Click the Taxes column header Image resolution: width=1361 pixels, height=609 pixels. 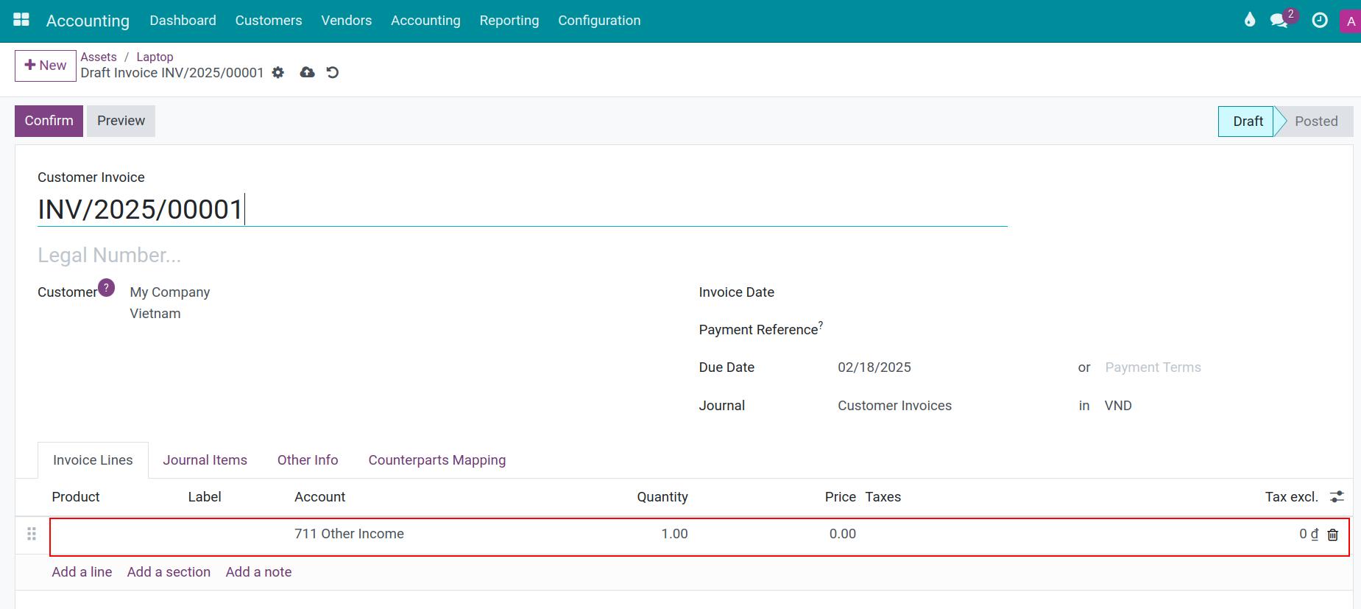[883, 497]
